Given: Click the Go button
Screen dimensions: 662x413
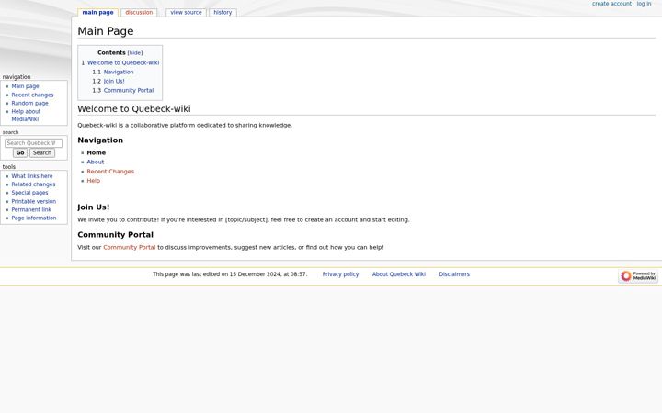Looking at the screenshot, I should [20, 153].
